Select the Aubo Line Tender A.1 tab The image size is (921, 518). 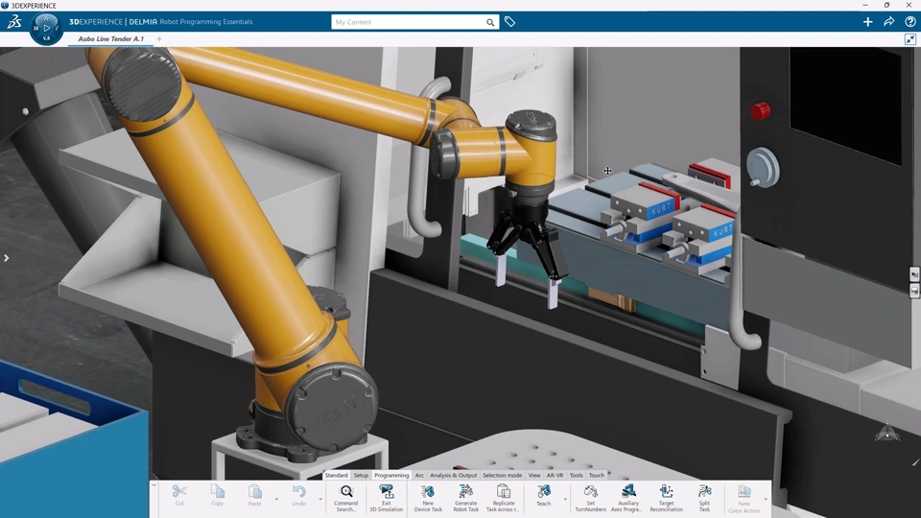point(111,38)
